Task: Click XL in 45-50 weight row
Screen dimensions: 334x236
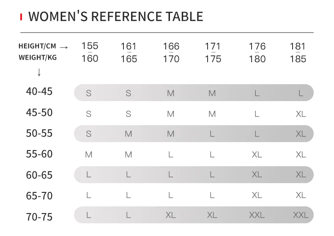Action: pyautogui.click(x=301, y=114)
